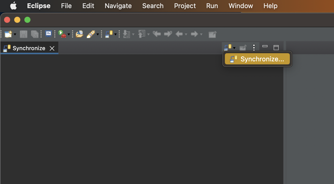Open the File menu

pos(66,6)
